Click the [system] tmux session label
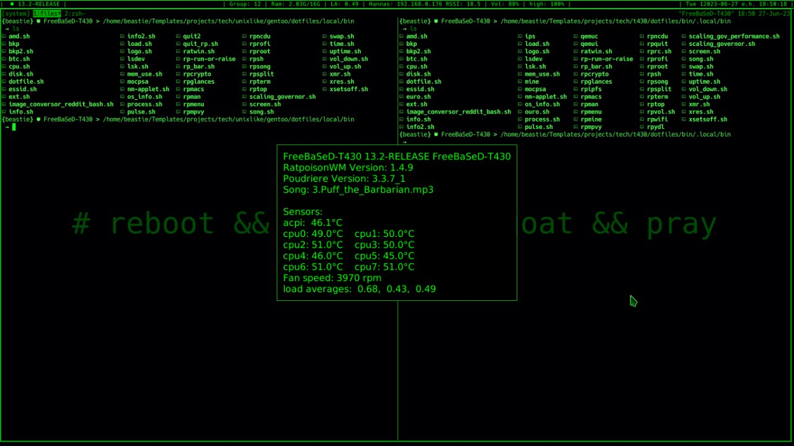The height and width of the screenshot is (446, 794). pos(16,14)
